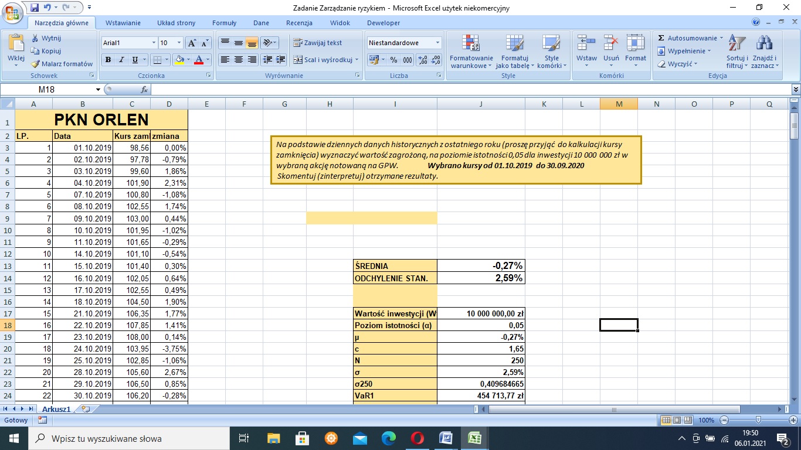Viewport: 801px width, 450px height.
Task: Apply fill color to cell
Action: tap(179, 60)
